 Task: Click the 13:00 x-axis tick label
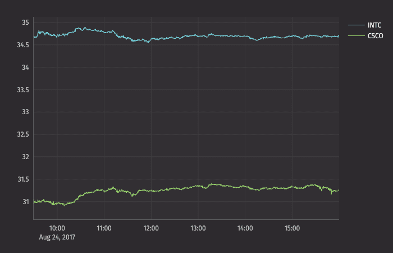[x=198, y=228]
